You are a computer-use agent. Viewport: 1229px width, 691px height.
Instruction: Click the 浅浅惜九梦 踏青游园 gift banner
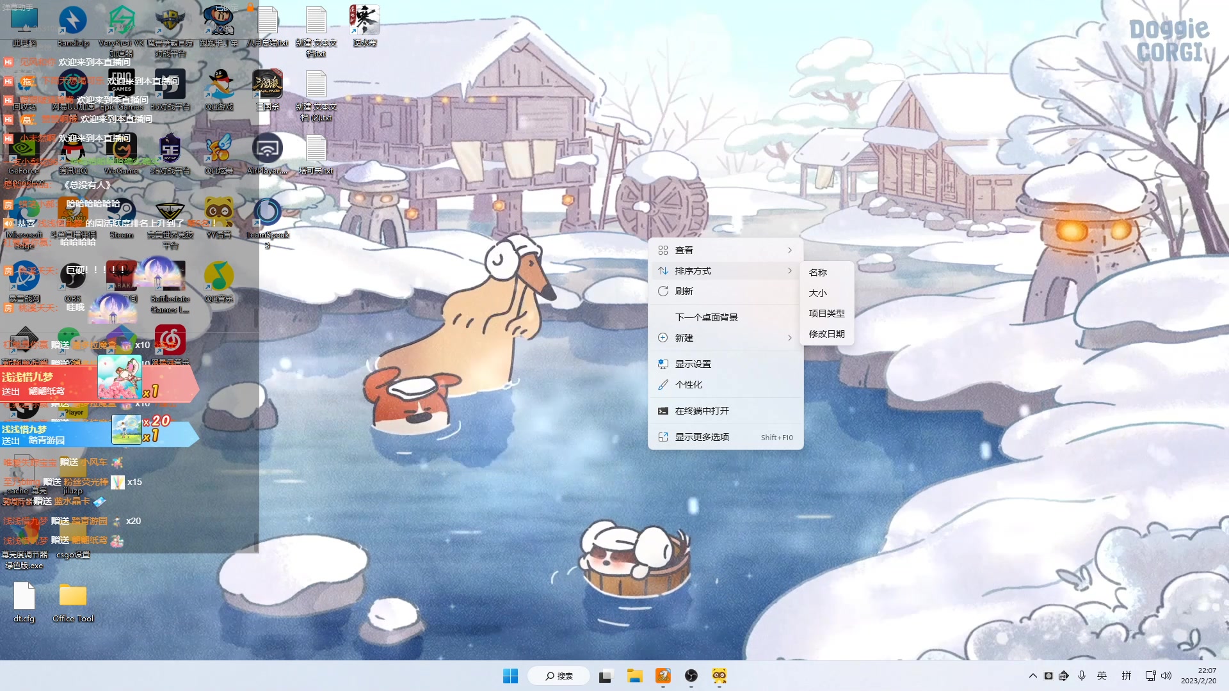[99, 434]
